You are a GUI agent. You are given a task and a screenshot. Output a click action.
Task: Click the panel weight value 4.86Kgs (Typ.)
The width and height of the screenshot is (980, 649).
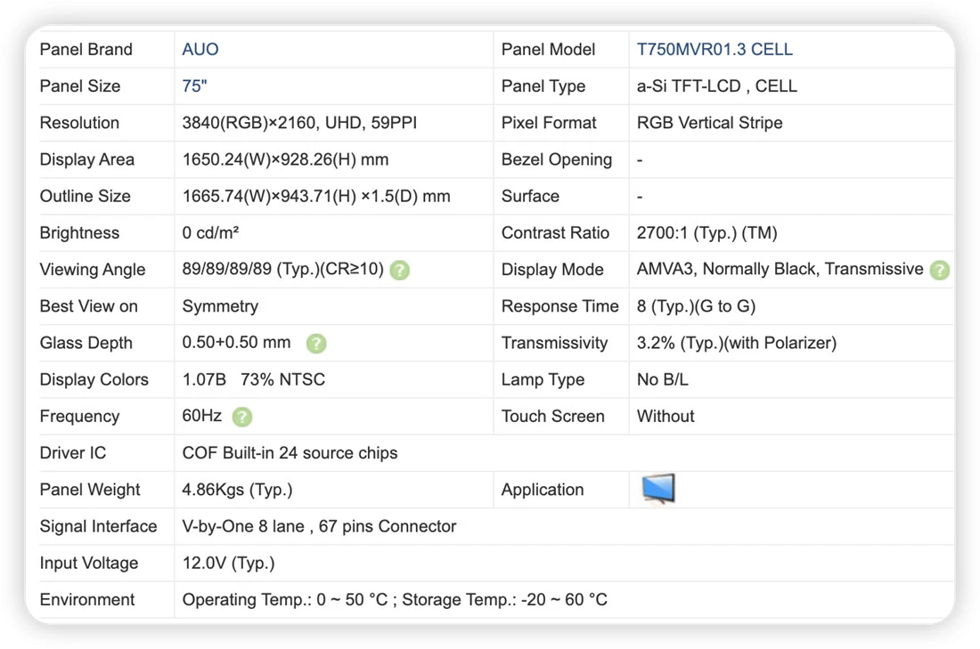coord(237,490)
